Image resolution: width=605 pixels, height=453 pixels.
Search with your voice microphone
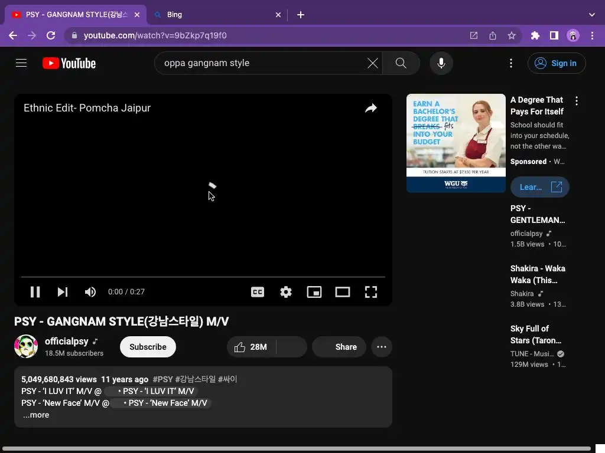pos(441,63)
